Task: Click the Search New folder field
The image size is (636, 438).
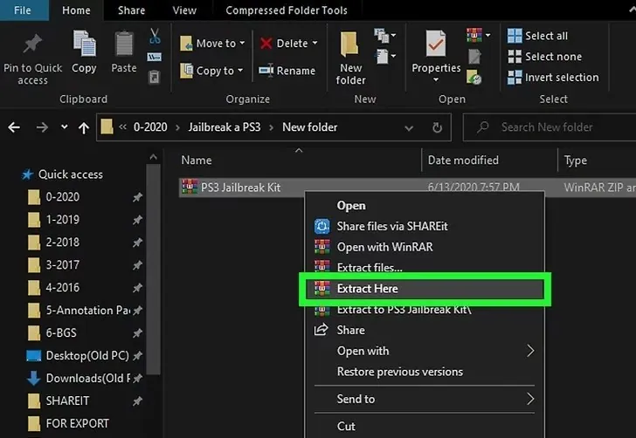Action: 550,127
